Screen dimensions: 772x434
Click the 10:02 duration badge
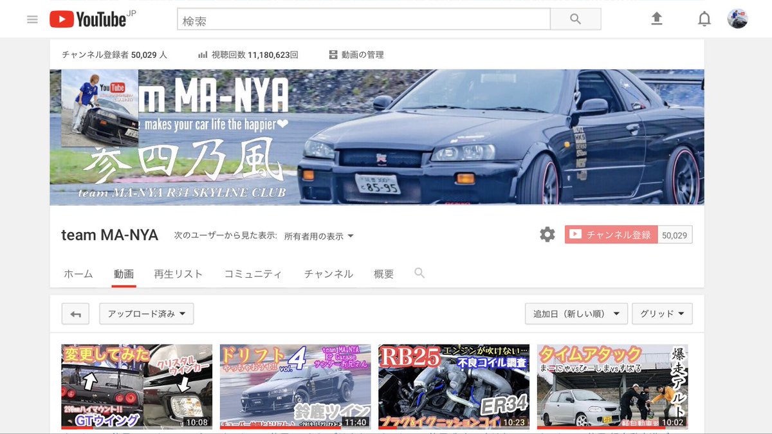coord(673,422)
